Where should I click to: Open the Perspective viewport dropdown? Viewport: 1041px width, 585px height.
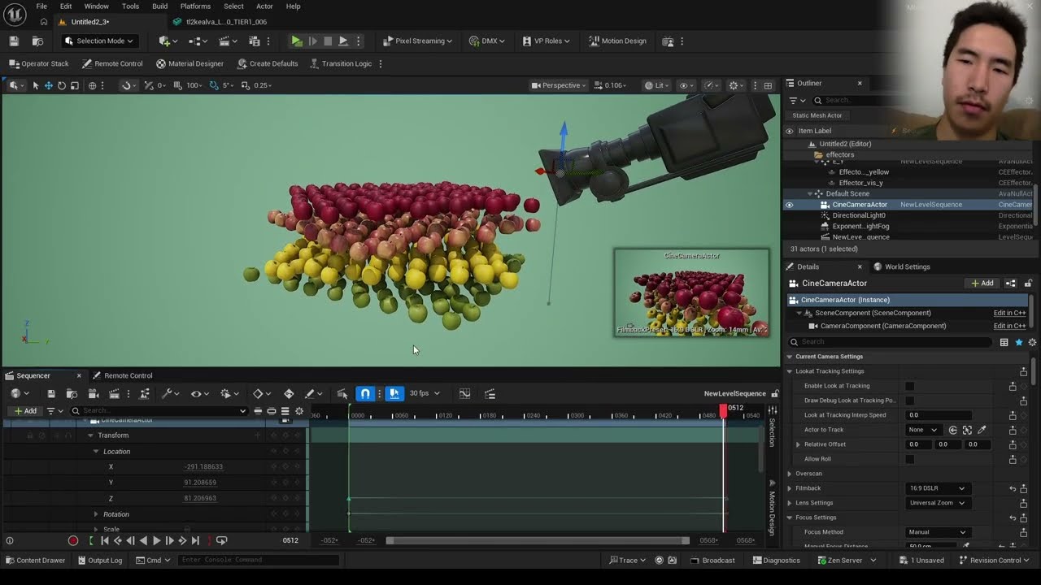coord(560,85)
